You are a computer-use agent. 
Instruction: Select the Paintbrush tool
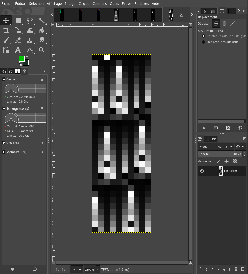[6, 40]
